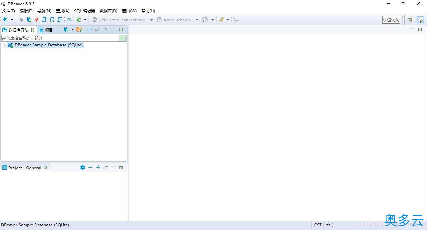The height and width of the screenshot is (230, 427).
Task: Open the dropdown arrow beside New Connection
Action: click(x=12, y=20)
